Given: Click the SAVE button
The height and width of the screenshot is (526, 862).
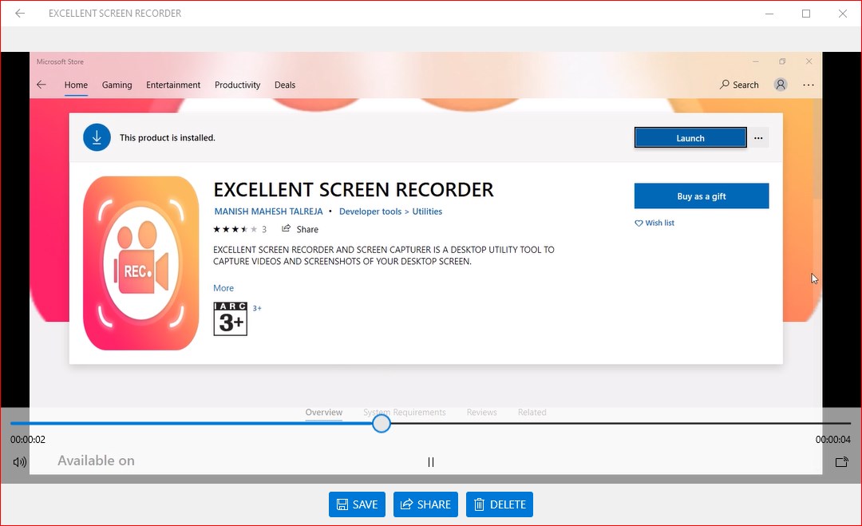Looking at the screenshot, I should coord(357,504).
